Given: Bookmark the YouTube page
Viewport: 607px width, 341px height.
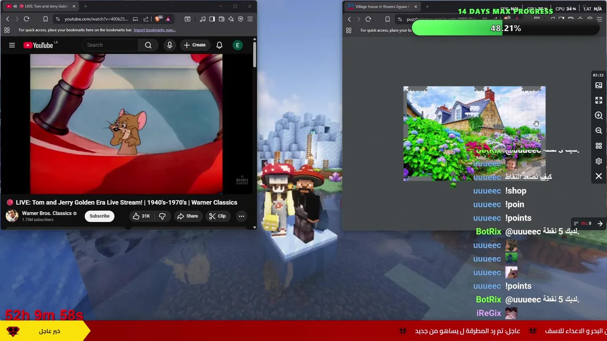Looking at the screenshot, I should (x=46, y=19).
